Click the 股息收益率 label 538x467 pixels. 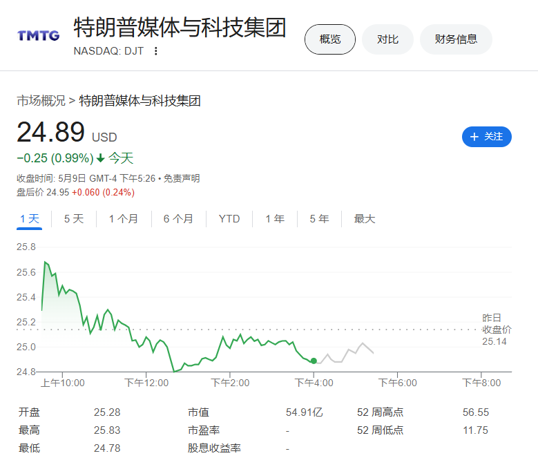tap(214, 448)
